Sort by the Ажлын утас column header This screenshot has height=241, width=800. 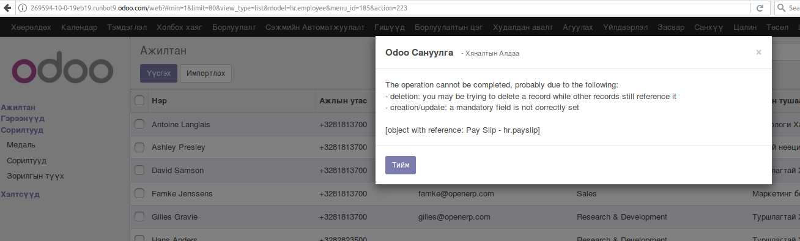[x=343, y=100]
